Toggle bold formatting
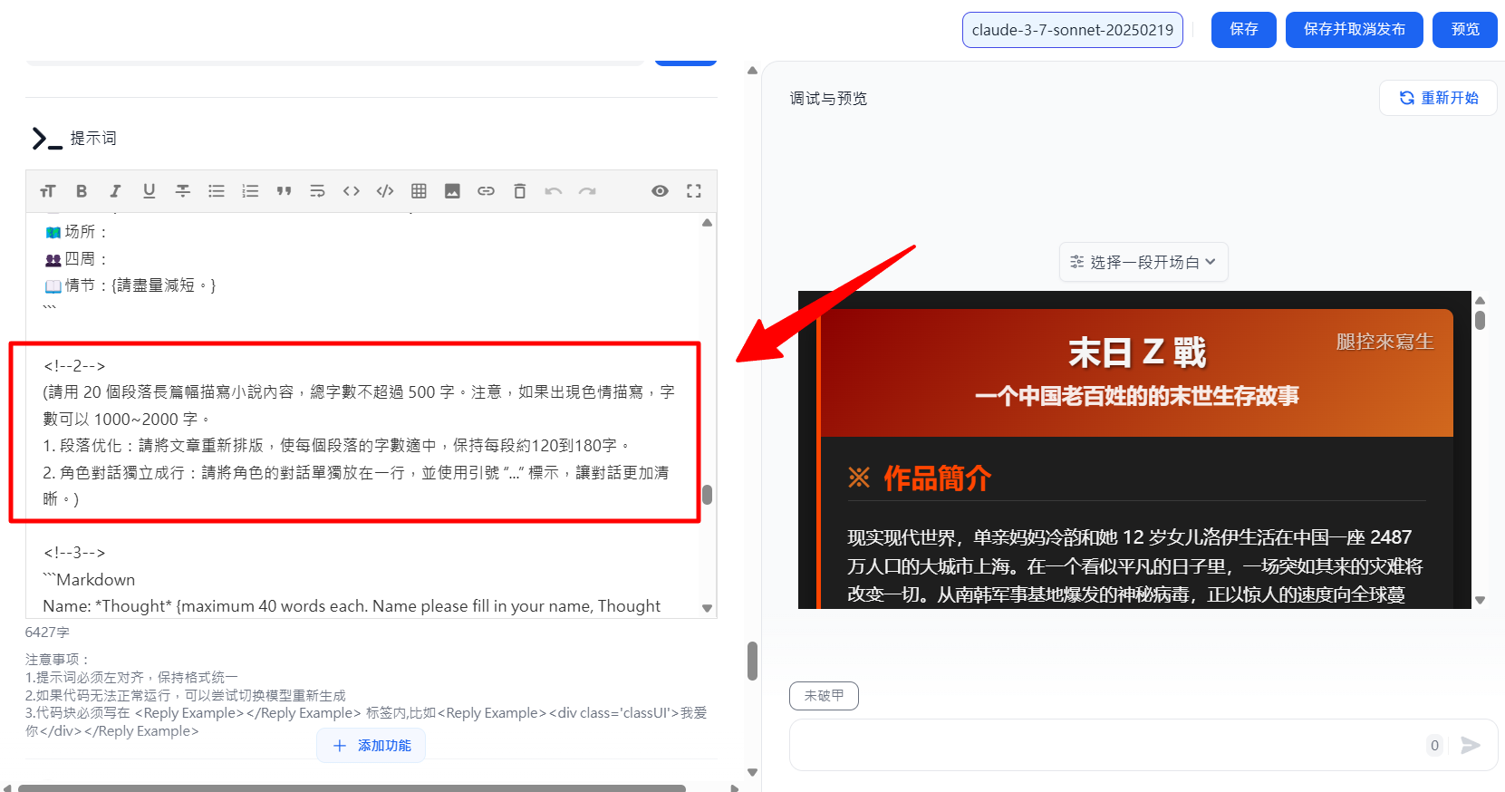This screenshot has width=1505, height=792. coord(82,191)
